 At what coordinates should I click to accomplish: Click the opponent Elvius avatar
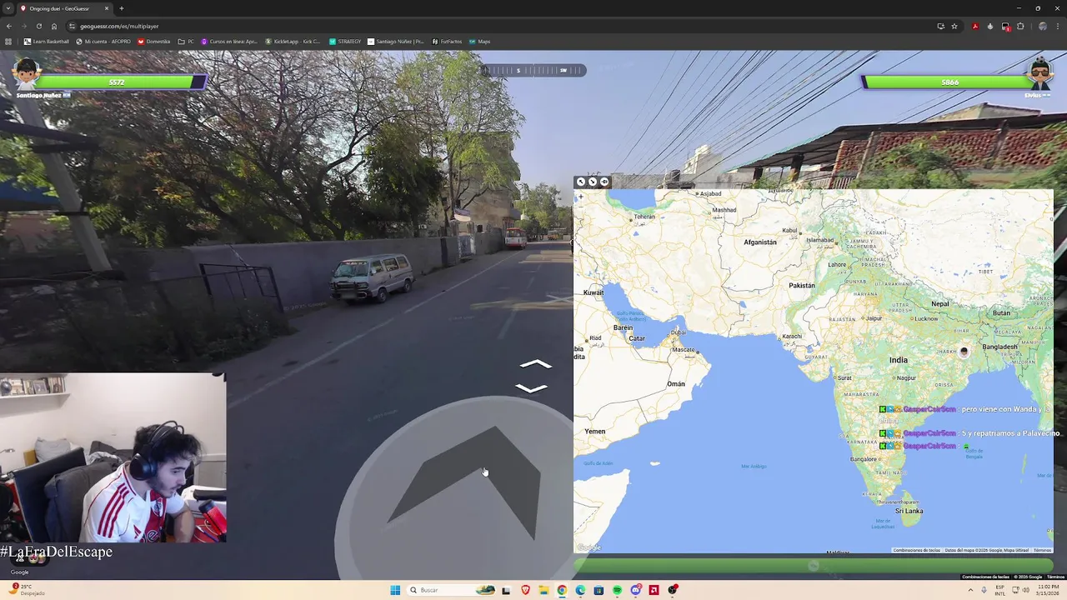[1039, 74]
